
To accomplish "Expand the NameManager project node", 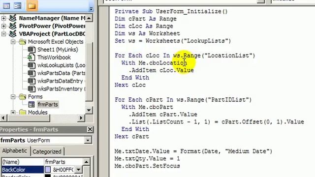I will (x=3, y=19).
